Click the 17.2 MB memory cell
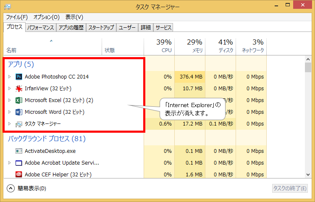 [190, 124]
